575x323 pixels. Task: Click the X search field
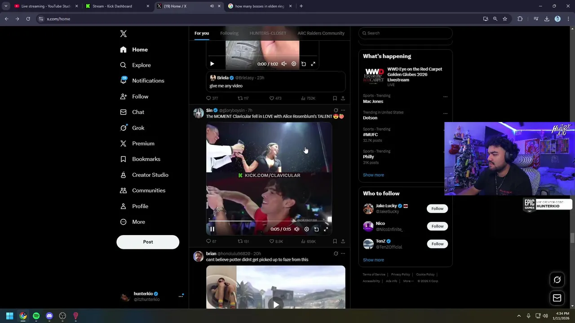point(405,33)
